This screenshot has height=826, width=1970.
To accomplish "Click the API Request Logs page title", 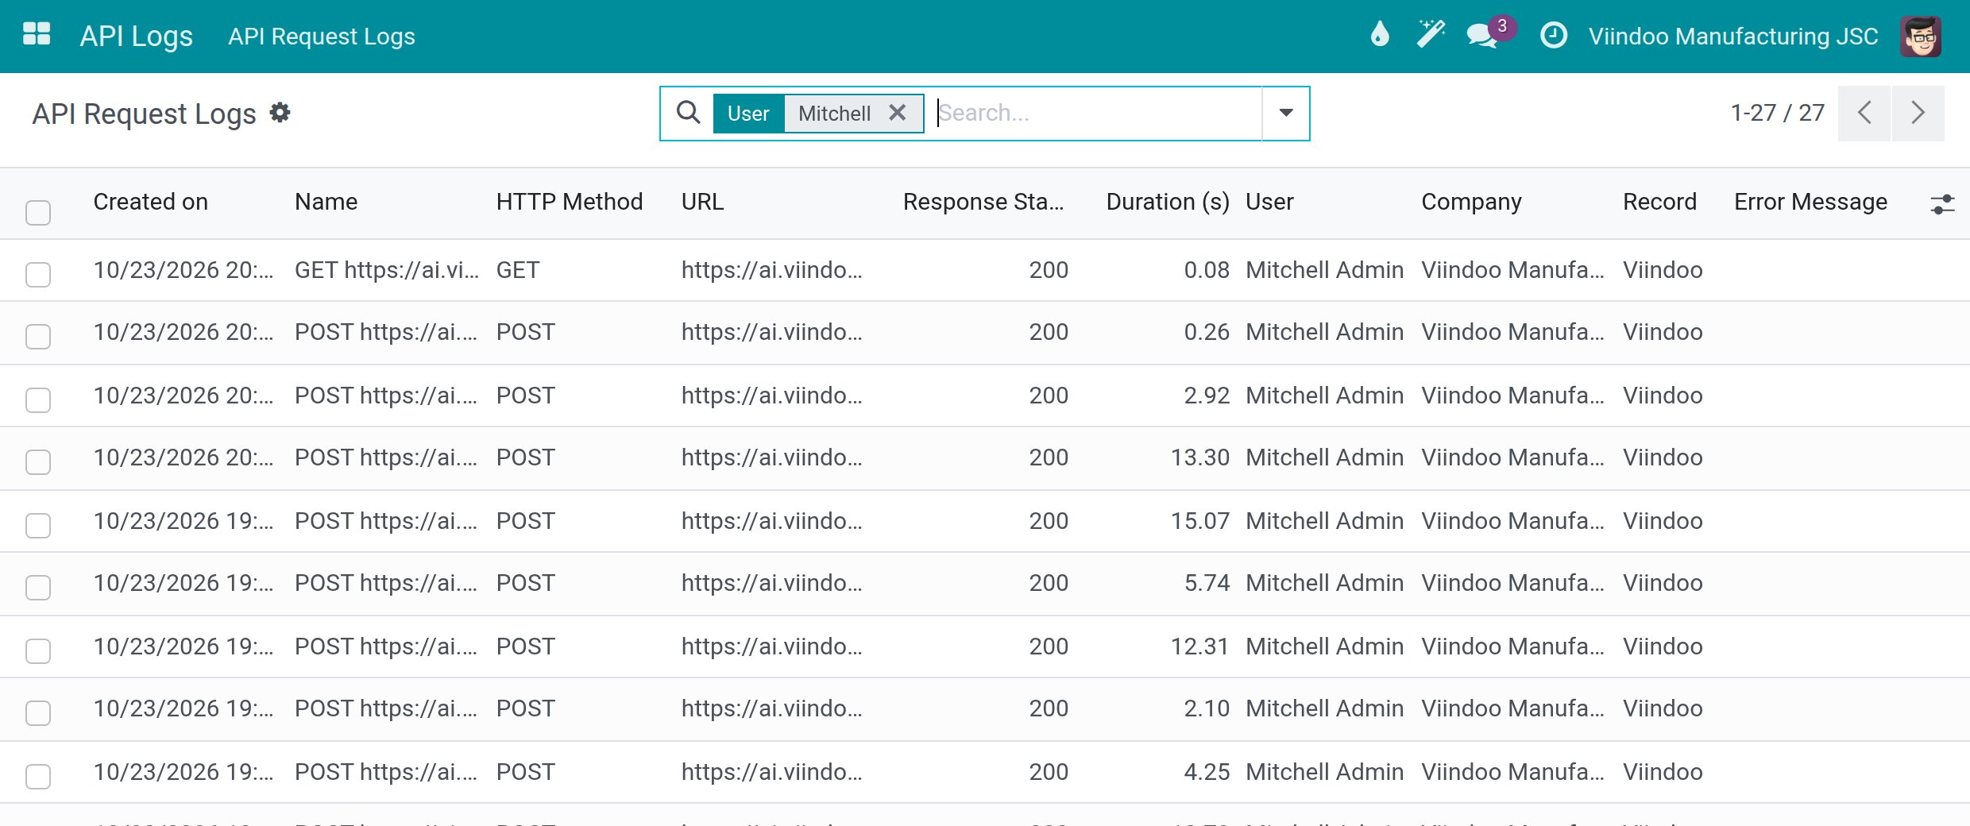I will tap(144, 114).
